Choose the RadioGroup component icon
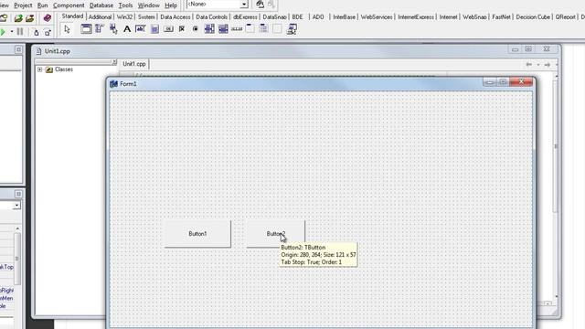Image resolution: width=585 pixels, height=329 pixels. 264,29
